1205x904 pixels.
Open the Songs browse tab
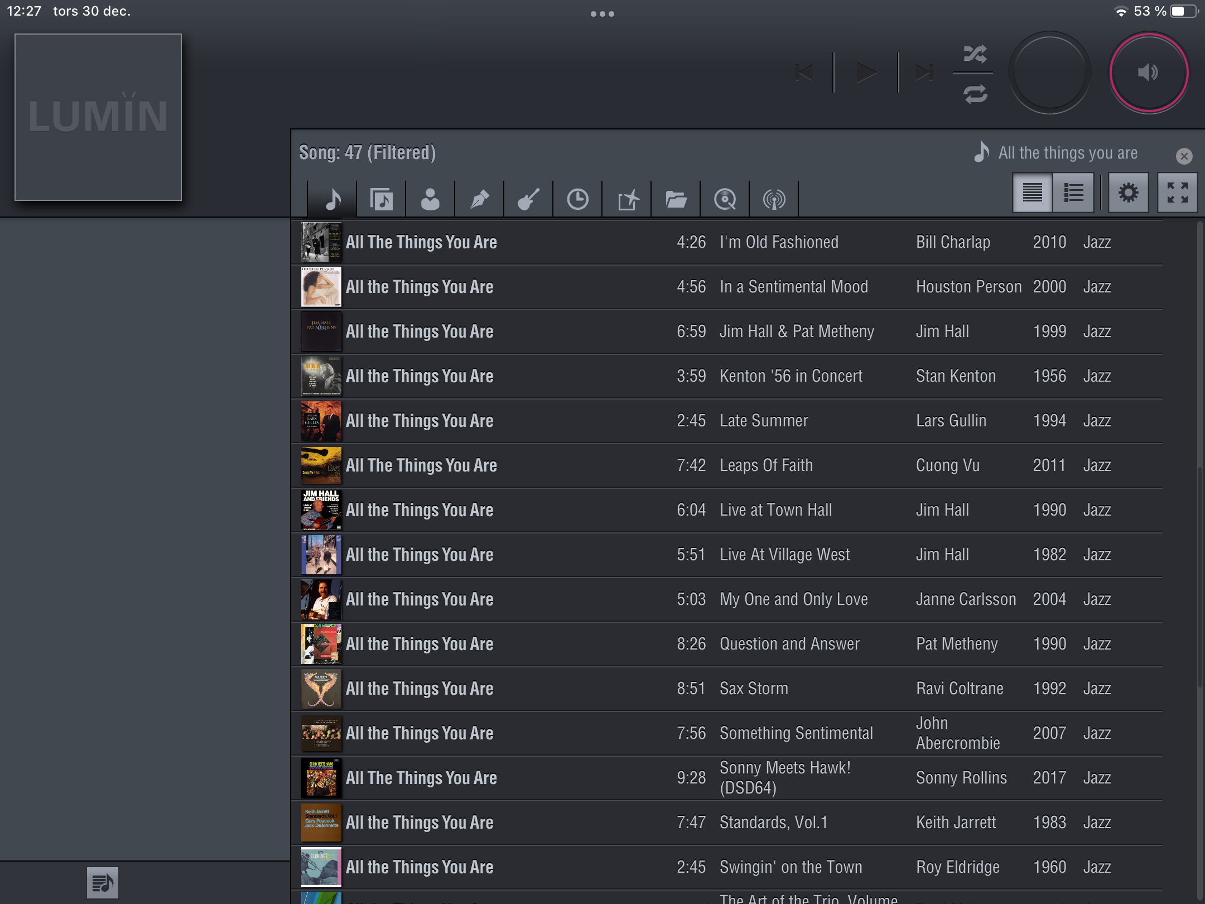pyautogui.click(x=332, y=199)
